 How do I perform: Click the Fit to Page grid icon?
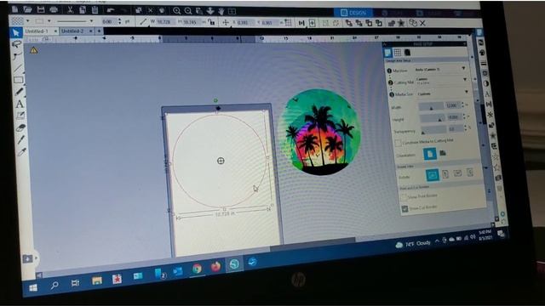tap(232, 11)
